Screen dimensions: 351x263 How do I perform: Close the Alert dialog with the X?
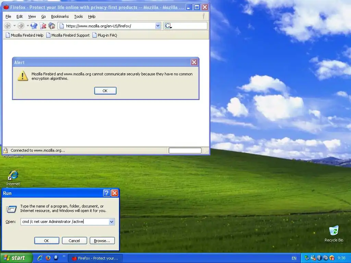coord(194,62)
